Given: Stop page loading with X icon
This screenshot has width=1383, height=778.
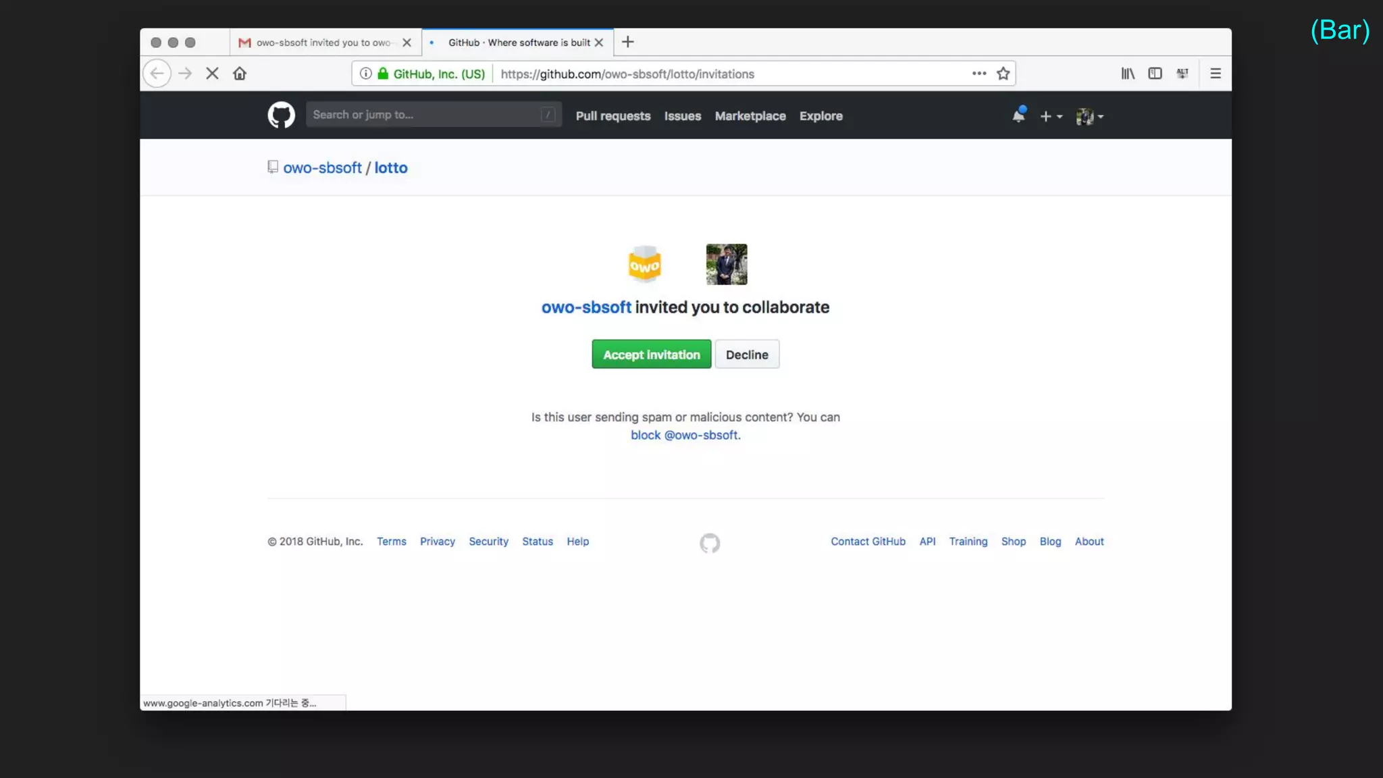Looking at the screenshot, I should click(212, 74).
